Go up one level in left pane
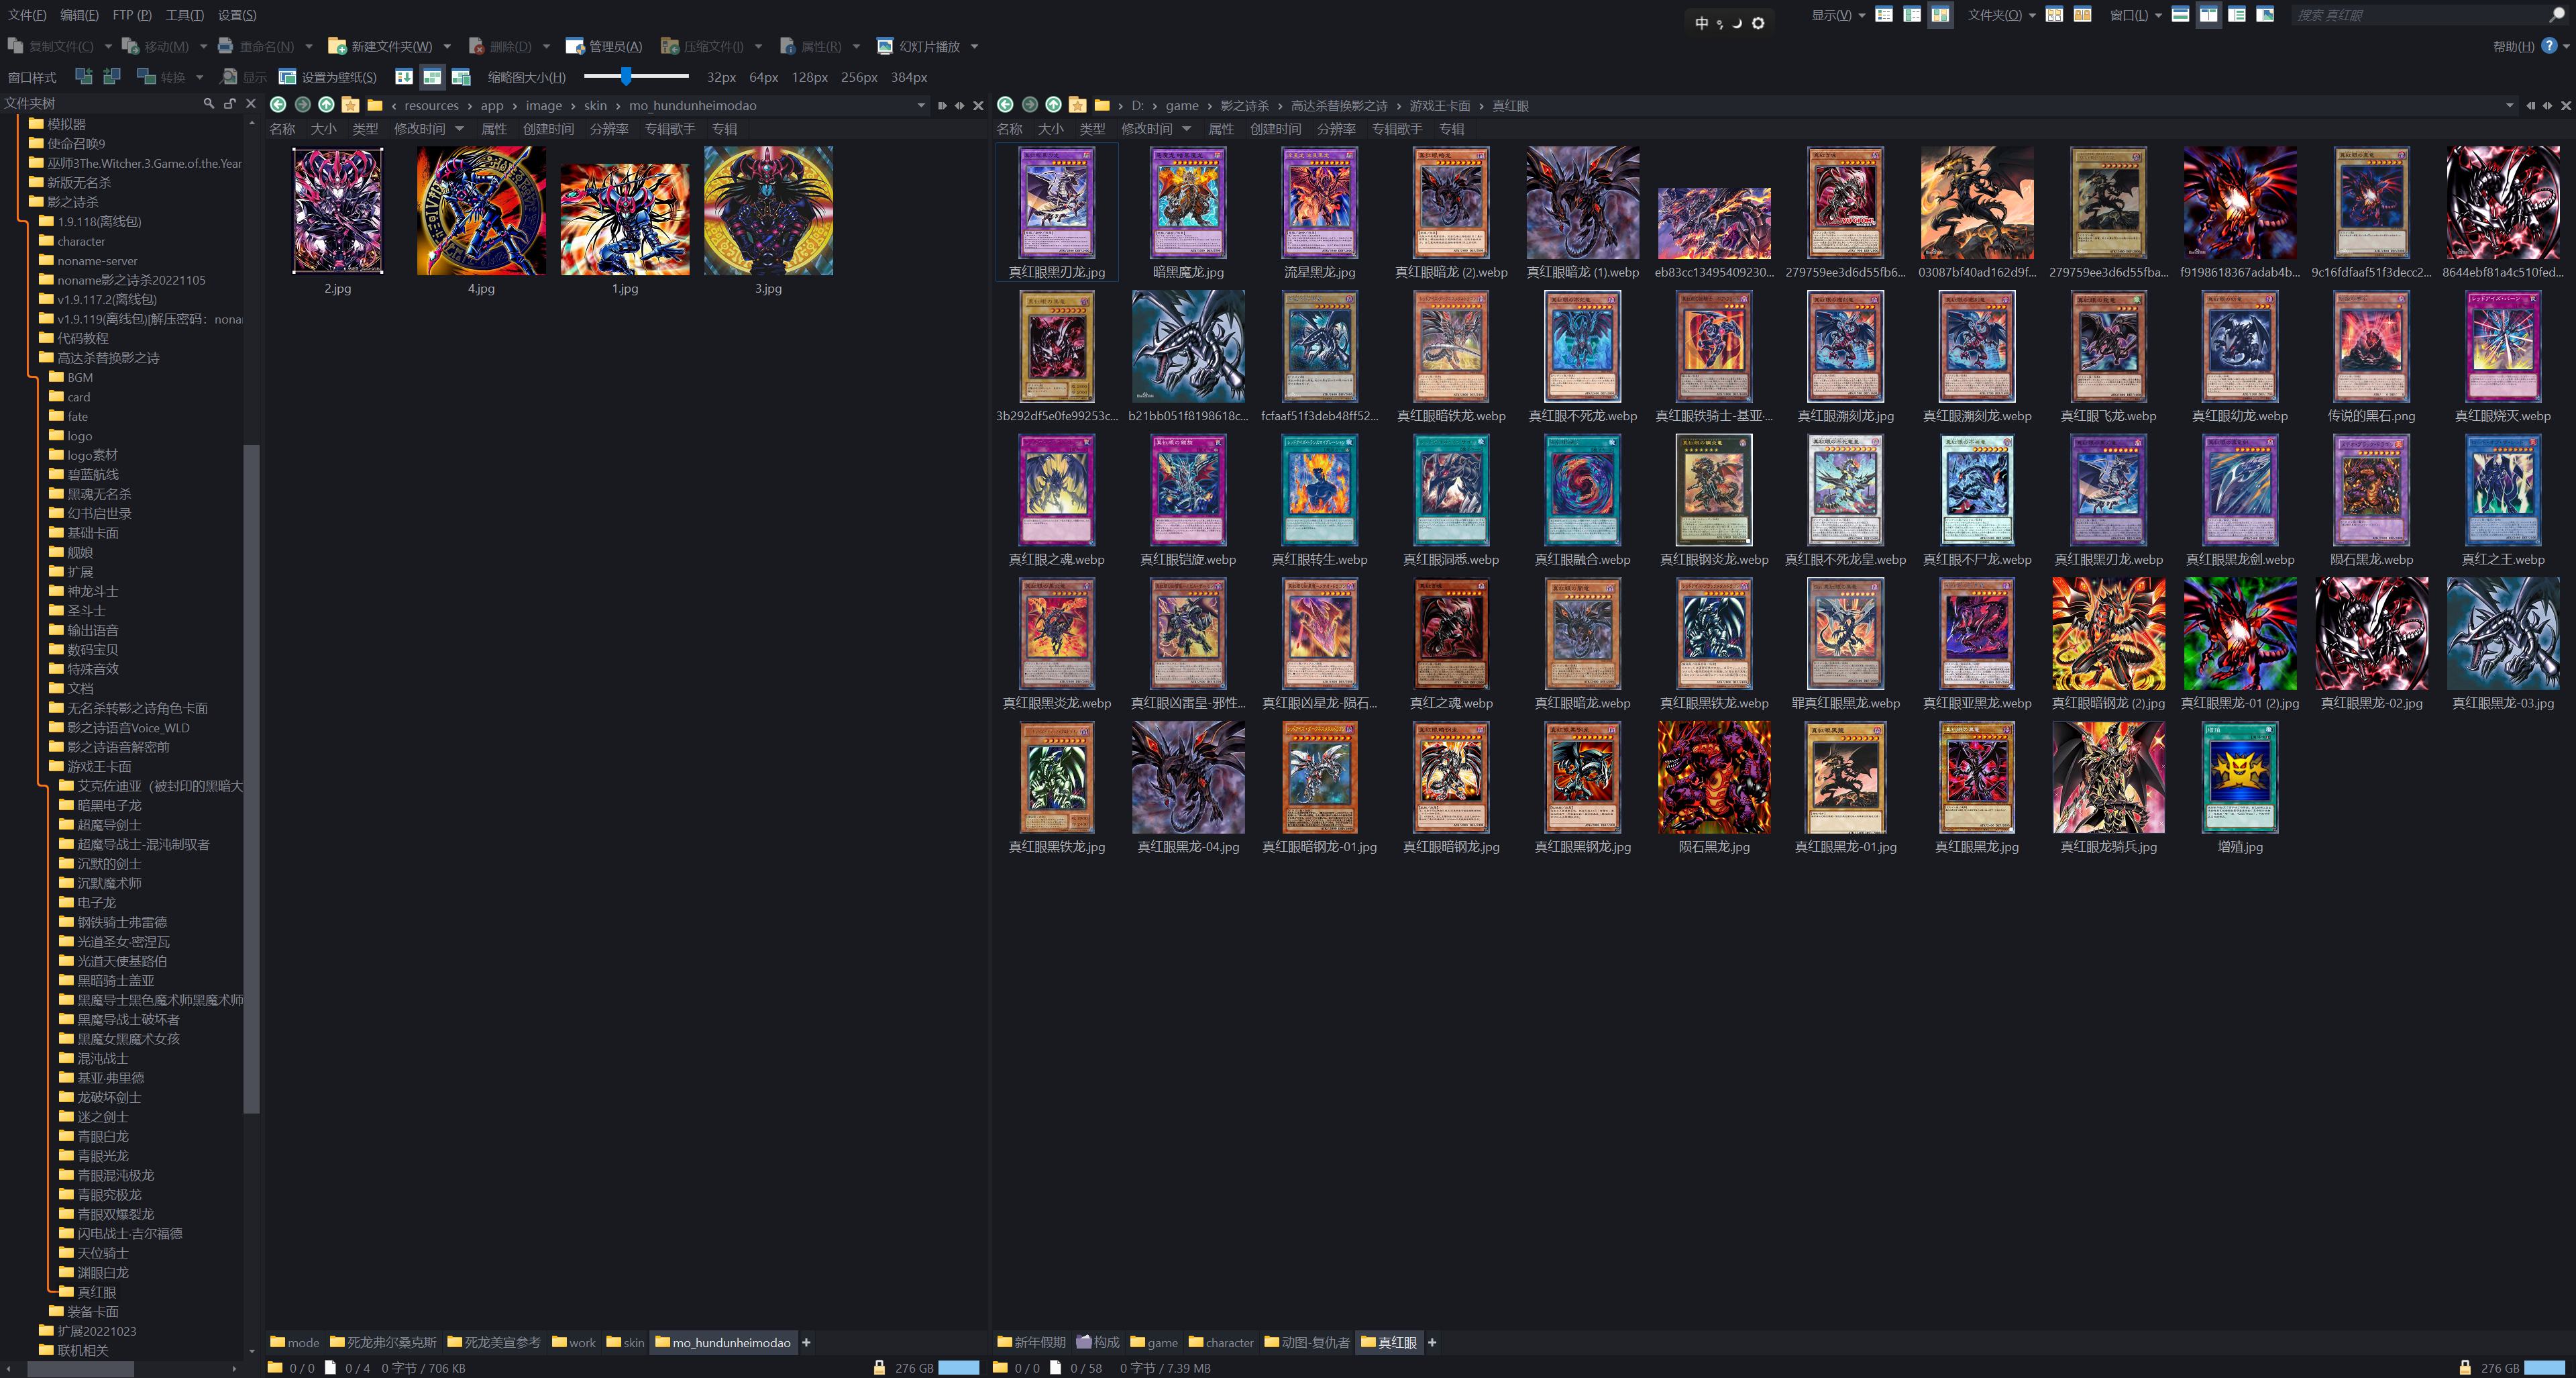 pos(326,105)
